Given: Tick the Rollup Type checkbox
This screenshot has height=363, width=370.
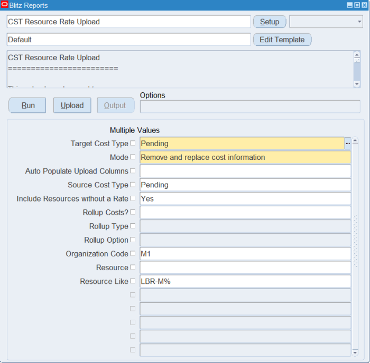Looking at the screenshot, I should click(x=133, y=226).
